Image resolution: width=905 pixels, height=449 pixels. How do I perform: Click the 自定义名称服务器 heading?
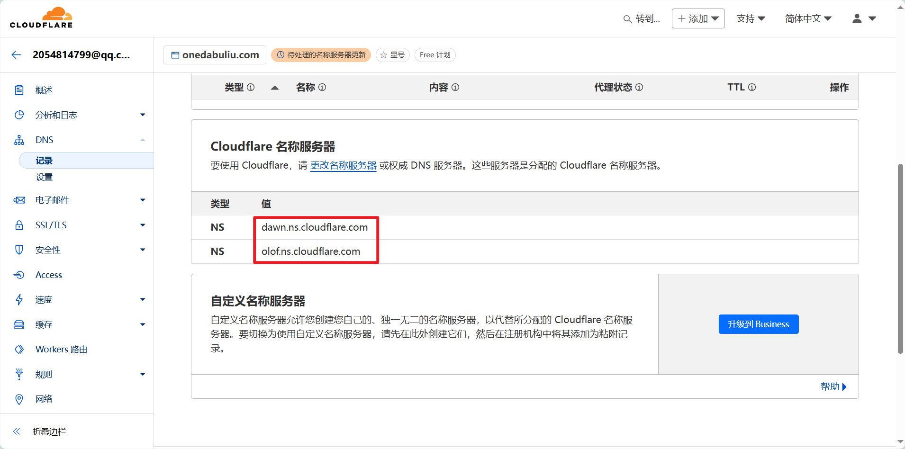click(x=258, y=301)
